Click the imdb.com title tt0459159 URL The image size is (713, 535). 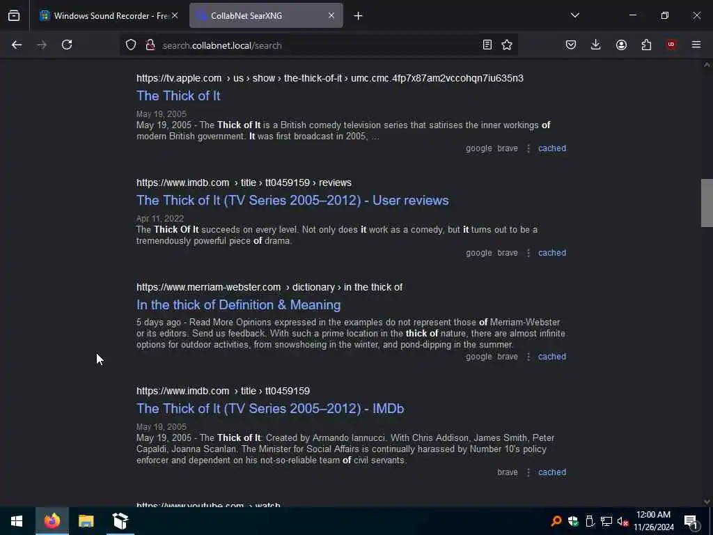(x=223, y=391)
